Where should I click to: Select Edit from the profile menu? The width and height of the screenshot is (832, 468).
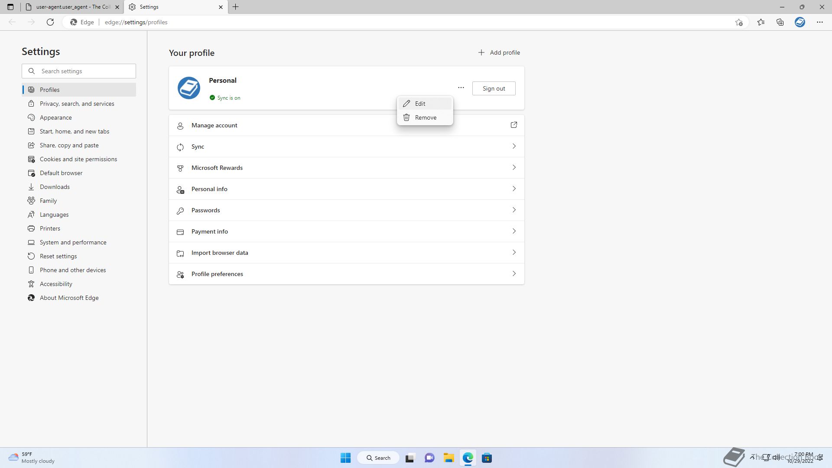425,104
